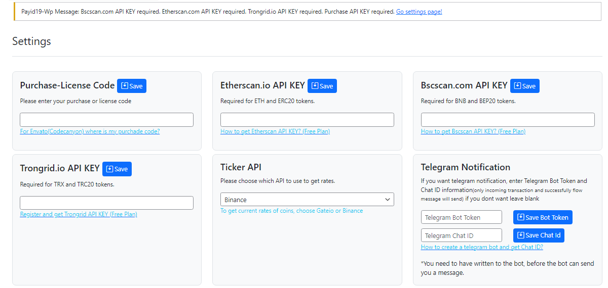Focus the Telegram Chat ID field
The height and width of the screenshot is (288, 608).
tap(462, 235)
